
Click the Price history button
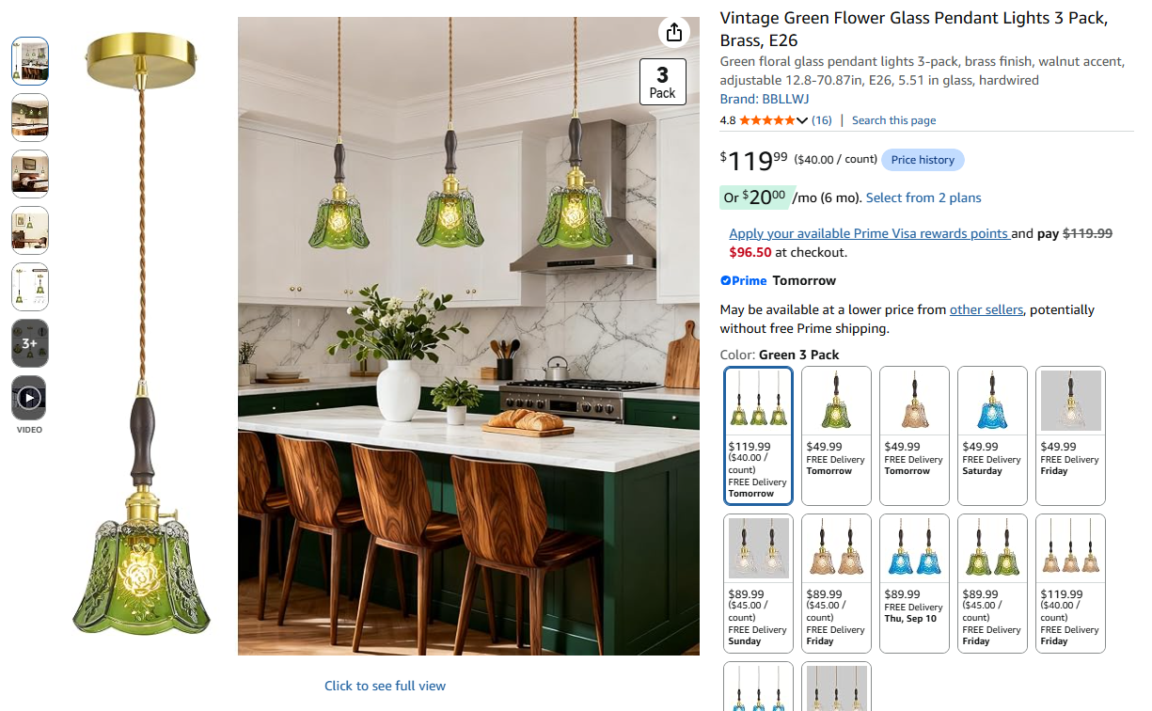coord(923,160)
